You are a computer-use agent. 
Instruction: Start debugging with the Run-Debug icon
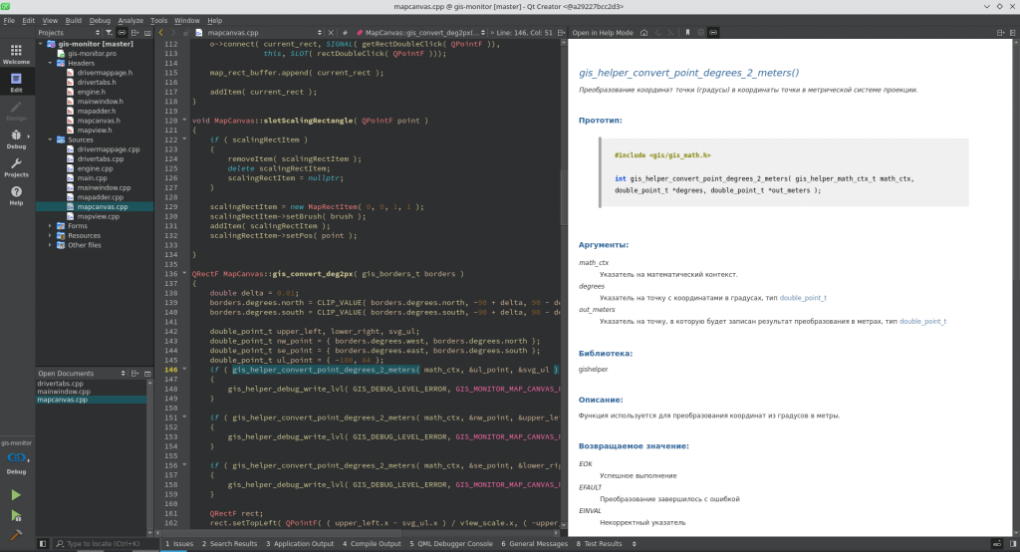tap(16, 514)
